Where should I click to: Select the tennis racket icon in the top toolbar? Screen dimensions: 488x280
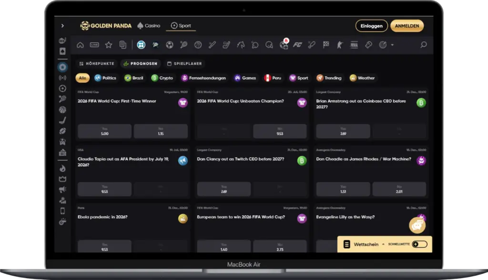183,45
